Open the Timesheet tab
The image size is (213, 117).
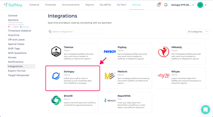point(50,5)
